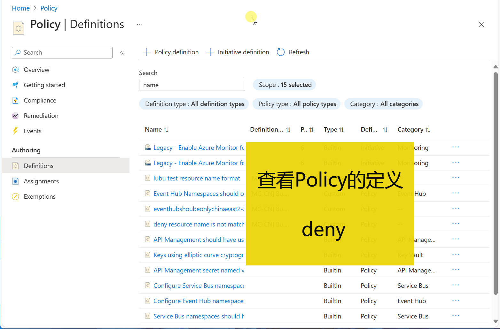Open the Definition type filter
The height and width of the screenshot is (329, 500).
pyautogui.click(x=194, y=104)
